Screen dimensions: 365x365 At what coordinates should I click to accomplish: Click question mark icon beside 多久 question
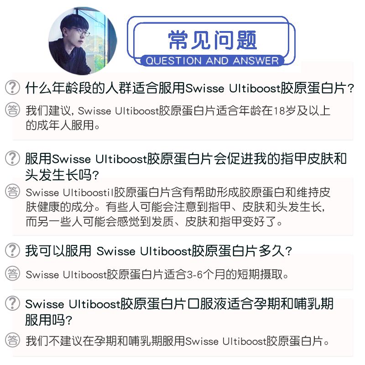[13, 250]
